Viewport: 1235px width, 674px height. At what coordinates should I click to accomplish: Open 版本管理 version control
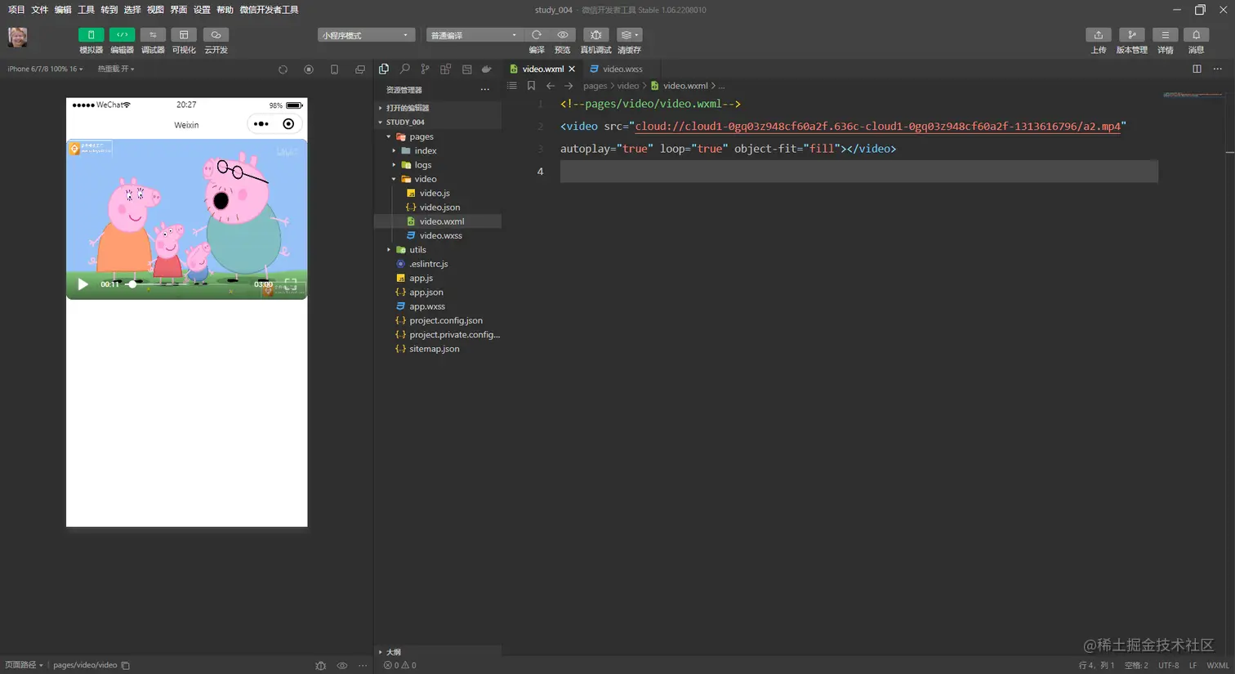pyautogui.click(x=1131, y=35)
